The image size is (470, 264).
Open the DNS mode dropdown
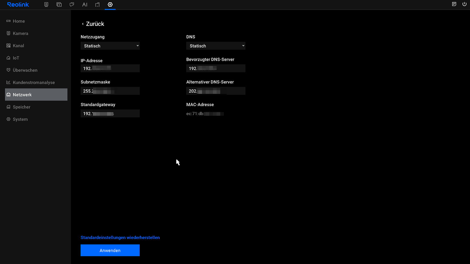tap(216, 46)
